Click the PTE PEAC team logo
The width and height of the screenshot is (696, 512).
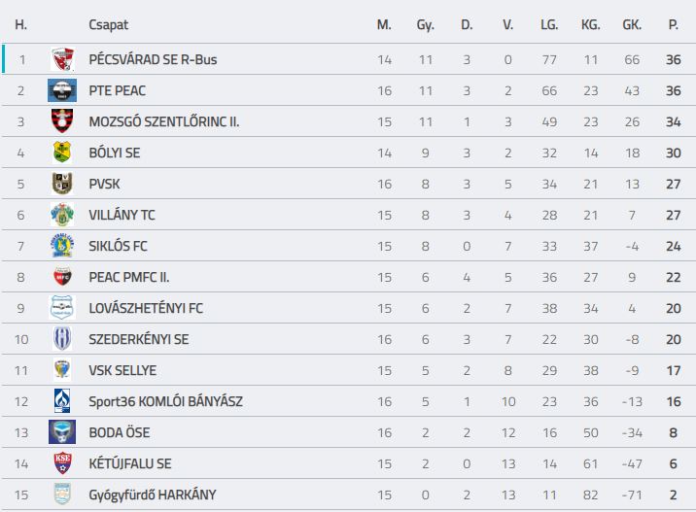[62, 90]
